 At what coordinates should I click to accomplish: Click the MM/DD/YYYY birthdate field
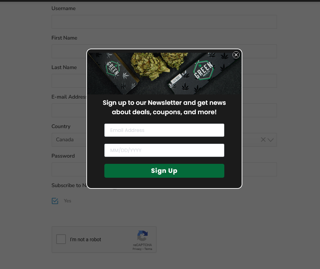[164, 150]
